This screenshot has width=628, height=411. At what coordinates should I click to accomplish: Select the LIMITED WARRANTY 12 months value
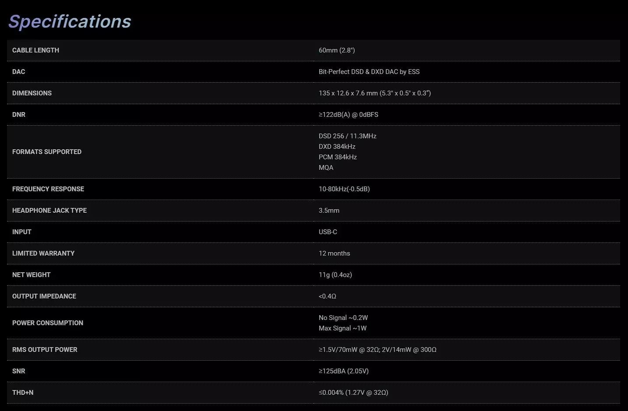coord(335,253)
